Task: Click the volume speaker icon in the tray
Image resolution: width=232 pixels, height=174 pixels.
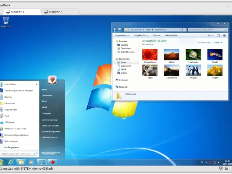Action: (x=219, y=162)
